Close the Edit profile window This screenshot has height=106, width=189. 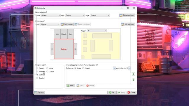coord(134,8)
